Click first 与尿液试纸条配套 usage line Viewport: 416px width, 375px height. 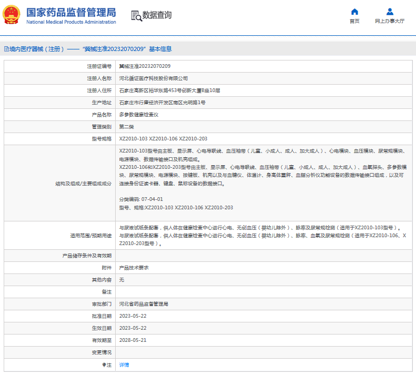260,227
